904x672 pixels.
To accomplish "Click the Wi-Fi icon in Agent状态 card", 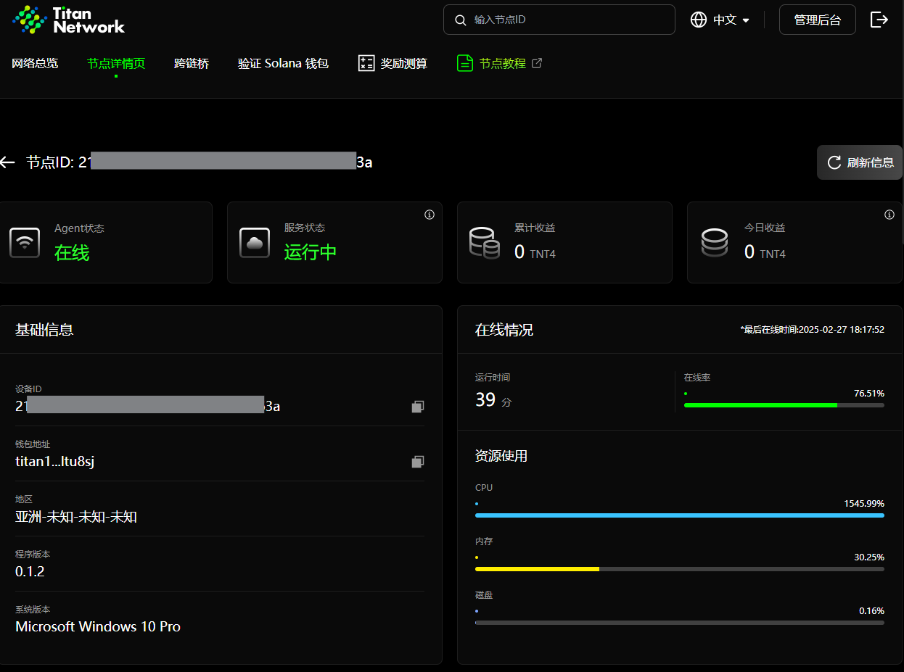I will click(x=25, y=242).
